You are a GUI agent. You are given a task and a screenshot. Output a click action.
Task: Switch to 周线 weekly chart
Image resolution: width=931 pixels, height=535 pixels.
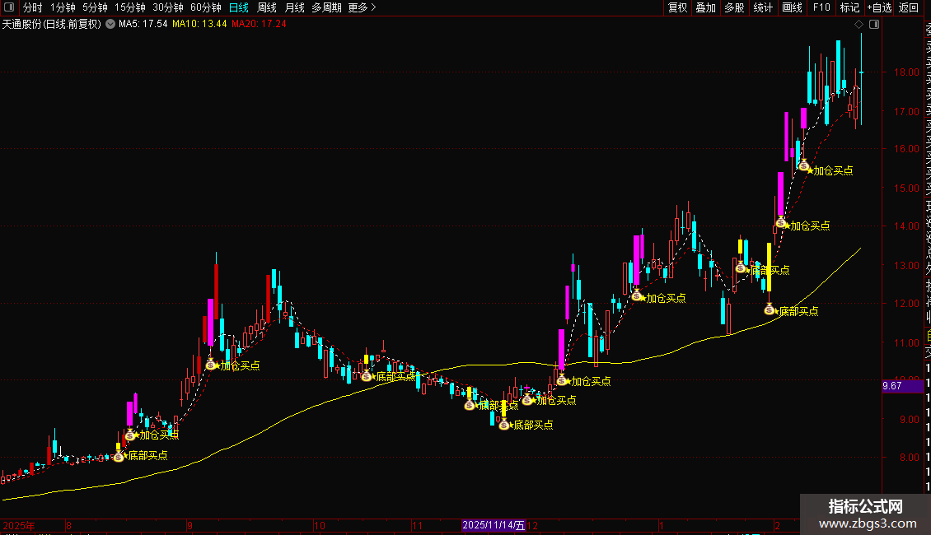coord(267,7)
